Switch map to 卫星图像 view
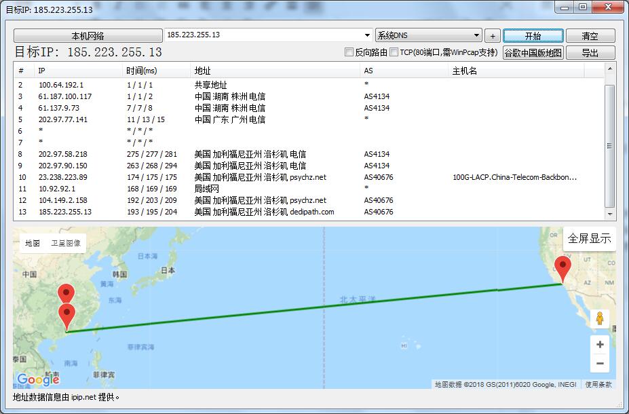 point(66,243)
